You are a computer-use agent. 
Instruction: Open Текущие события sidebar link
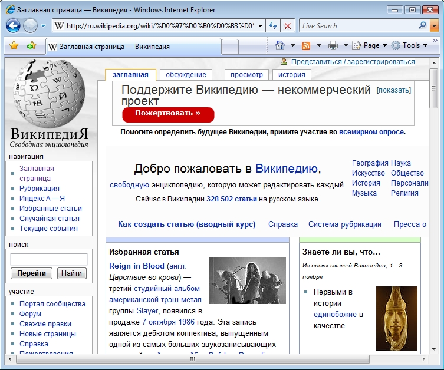(48, 228)
